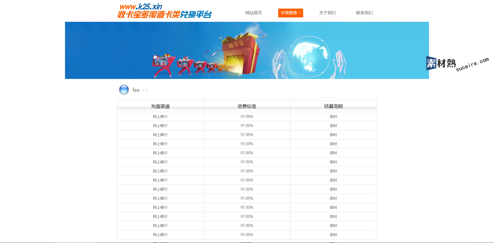Go to the 关于我们 page
Viewport: 494px width, 243px height.
(327, 13)
